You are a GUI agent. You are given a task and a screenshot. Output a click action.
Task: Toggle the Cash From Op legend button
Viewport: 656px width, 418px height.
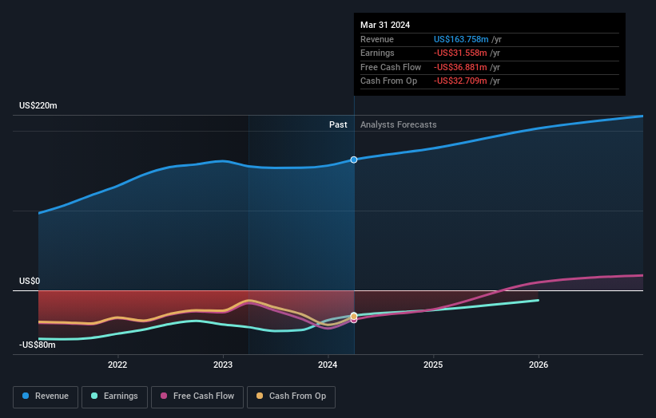coord(291,396)
